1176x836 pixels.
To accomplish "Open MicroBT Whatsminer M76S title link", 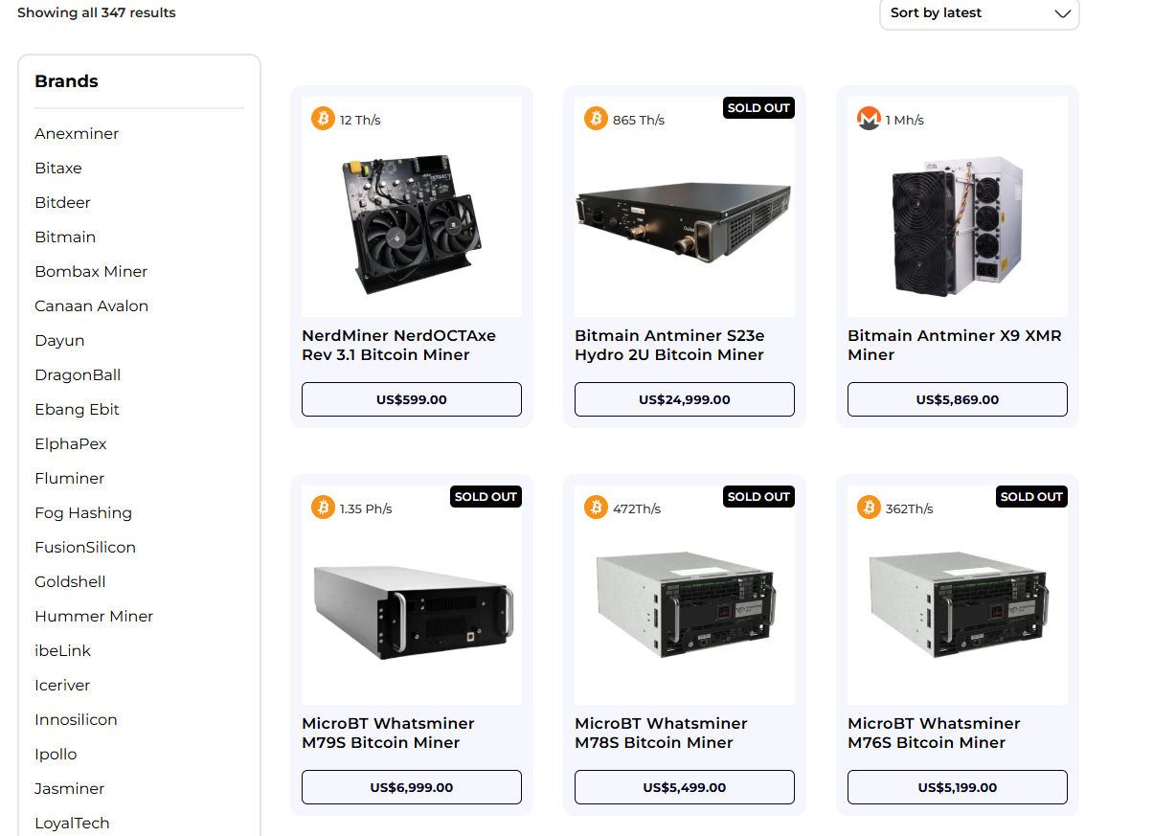I will click(934, 733).
